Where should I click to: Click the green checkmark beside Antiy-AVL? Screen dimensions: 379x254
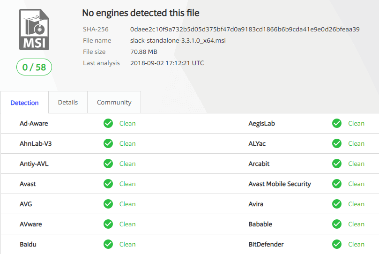(108, 164)
